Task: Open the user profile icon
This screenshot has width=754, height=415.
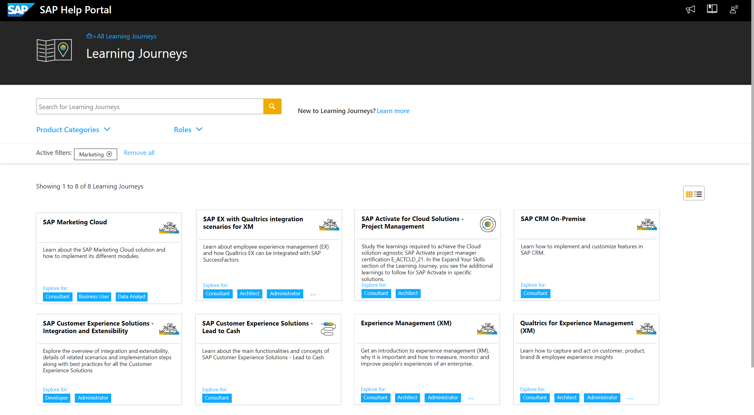Action: (734, 9)
